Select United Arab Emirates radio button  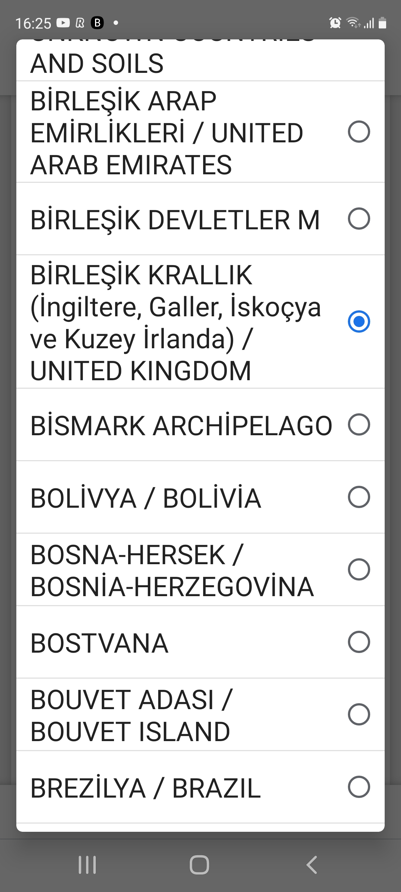[359, 132]
